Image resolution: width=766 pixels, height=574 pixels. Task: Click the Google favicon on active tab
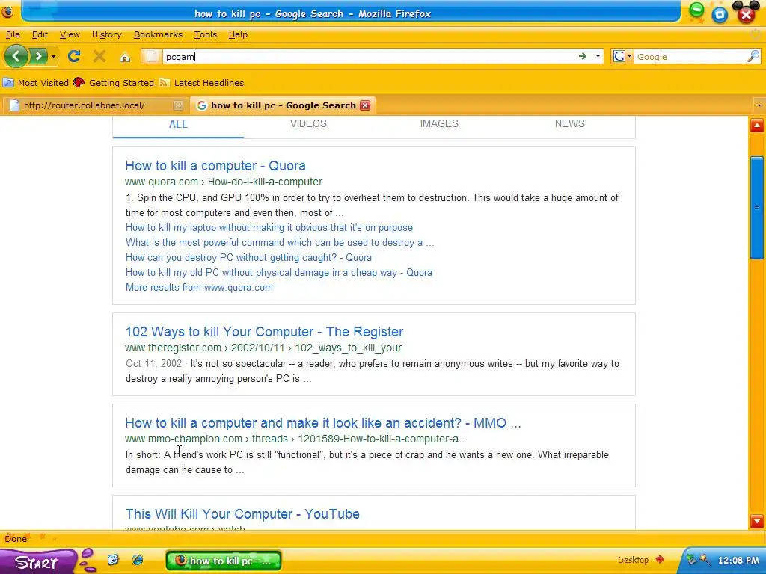pos(202,105)
